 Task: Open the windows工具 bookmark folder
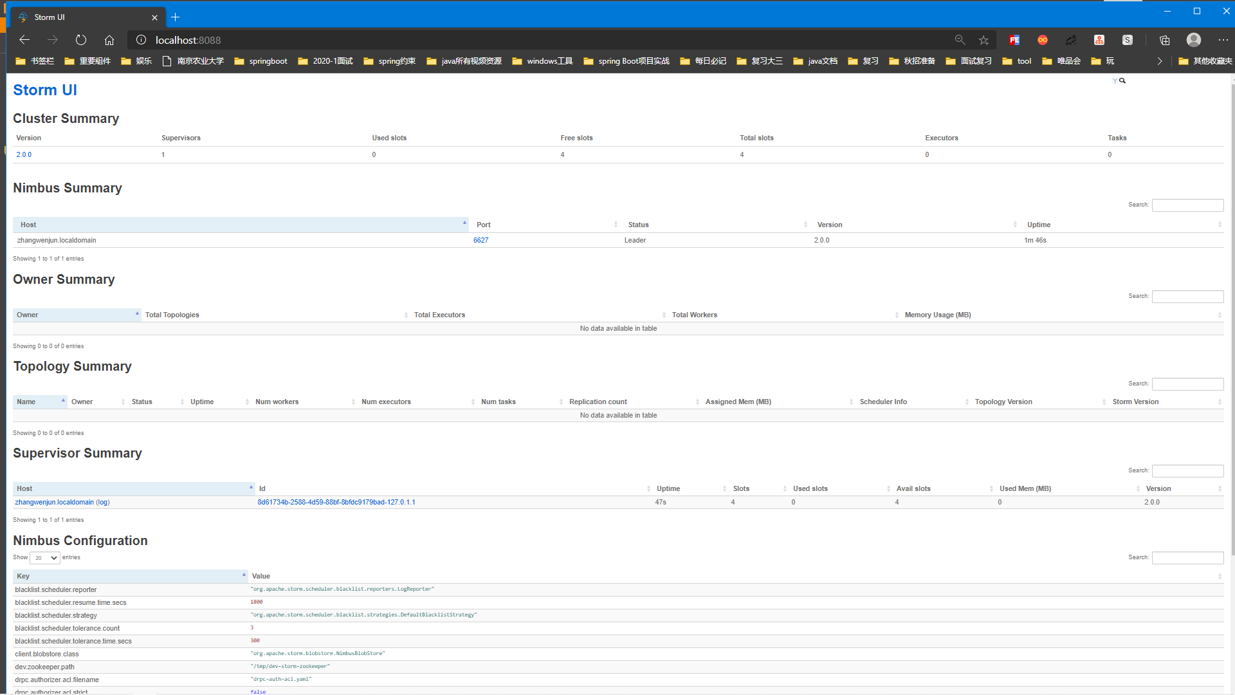tap(542, 61)
